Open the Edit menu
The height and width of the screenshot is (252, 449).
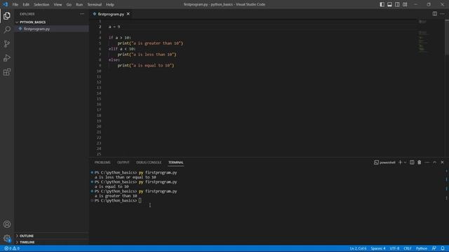tap(26, 5)
